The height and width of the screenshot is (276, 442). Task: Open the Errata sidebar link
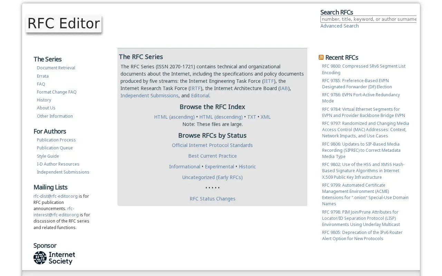coord(43,76)
